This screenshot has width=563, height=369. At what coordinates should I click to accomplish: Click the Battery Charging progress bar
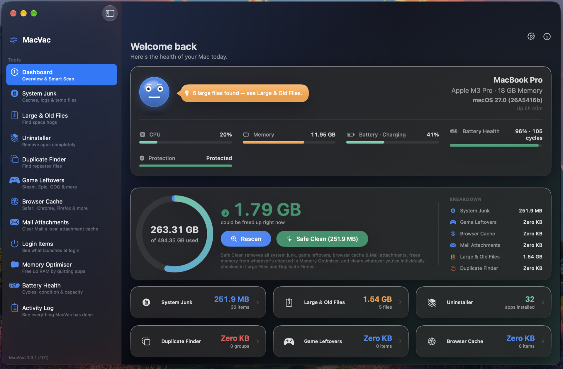(392, 142)
